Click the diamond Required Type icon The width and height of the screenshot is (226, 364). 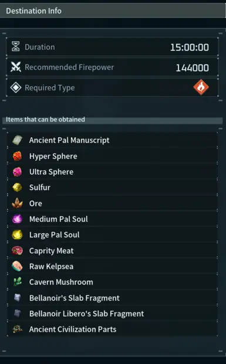coord(16,87)
